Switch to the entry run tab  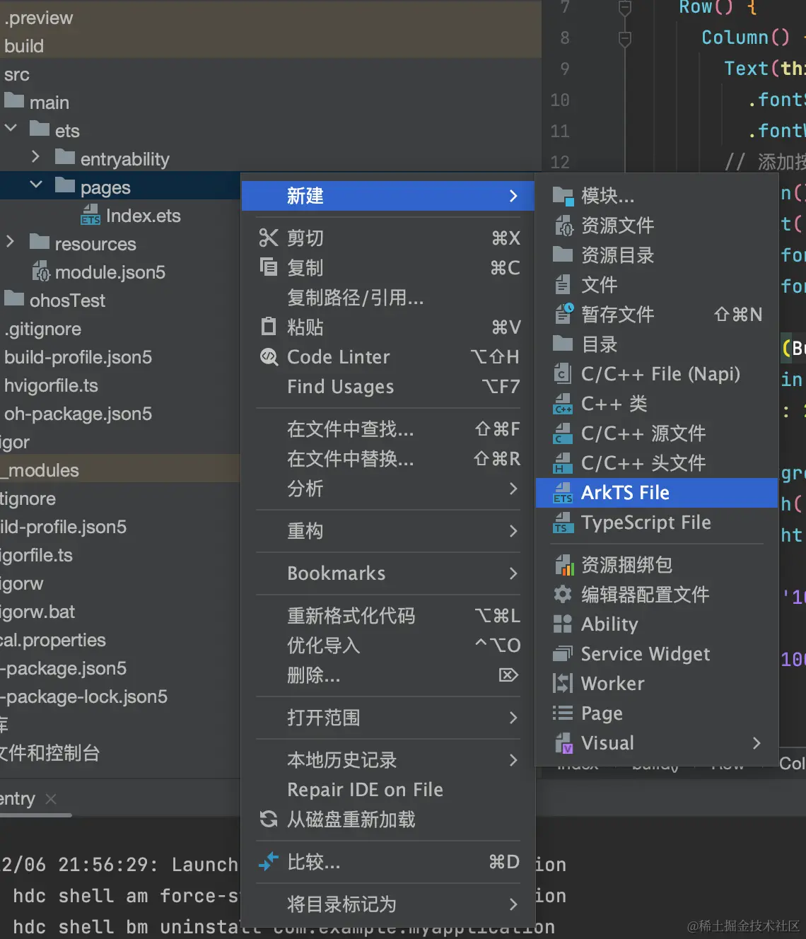17,799
